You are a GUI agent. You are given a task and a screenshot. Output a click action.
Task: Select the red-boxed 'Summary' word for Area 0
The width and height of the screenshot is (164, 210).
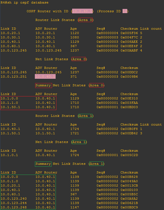tap(43, 85)
